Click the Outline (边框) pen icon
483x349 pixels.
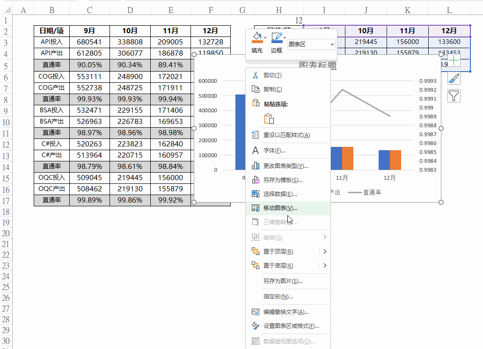coord(277,37)
